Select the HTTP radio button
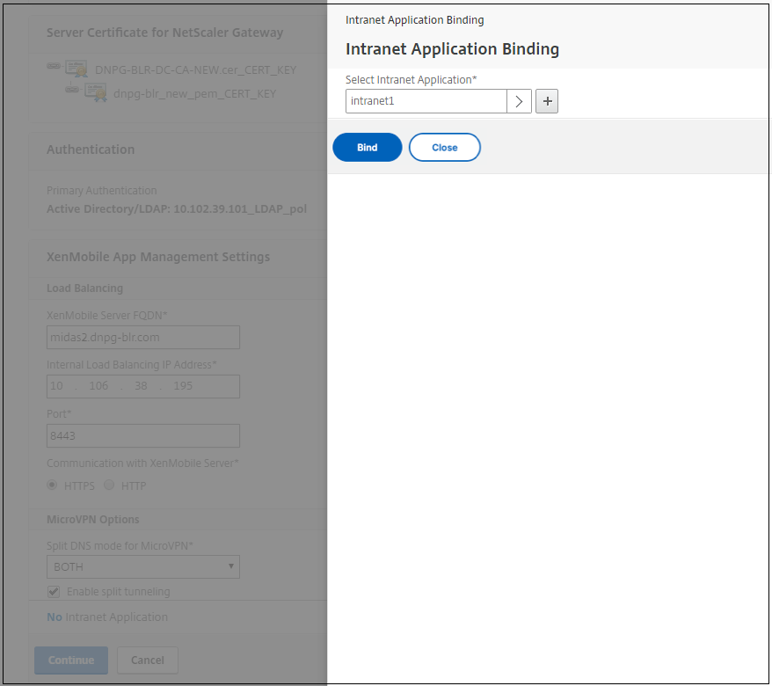The image size is (772, 686). point(109,485)
